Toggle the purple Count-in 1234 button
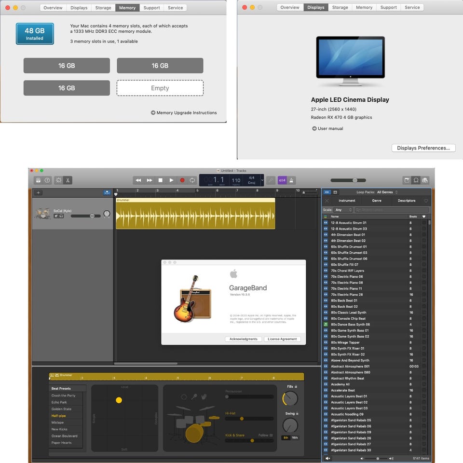This screenshot has width=463, height=463. pos(282,180)
